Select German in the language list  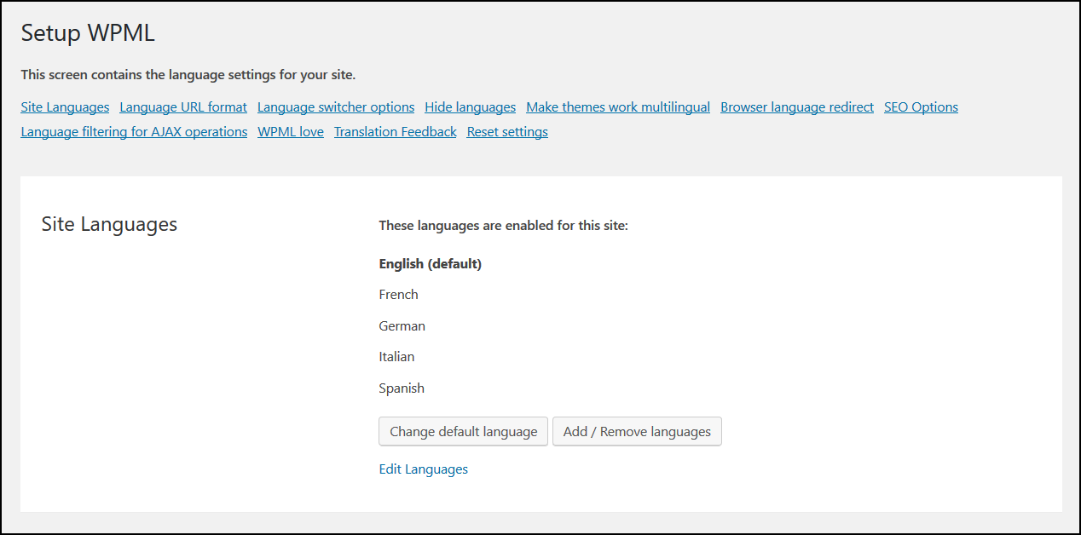402,325
